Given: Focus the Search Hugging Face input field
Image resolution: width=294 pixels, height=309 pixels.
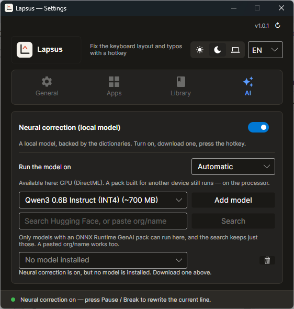Looking at the screenshot, I should pyautogui.click(x=103, y=221).
